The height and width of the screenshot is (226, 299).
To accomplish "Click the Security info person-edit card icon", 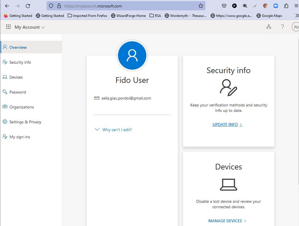I will click(x=228, y=88).
